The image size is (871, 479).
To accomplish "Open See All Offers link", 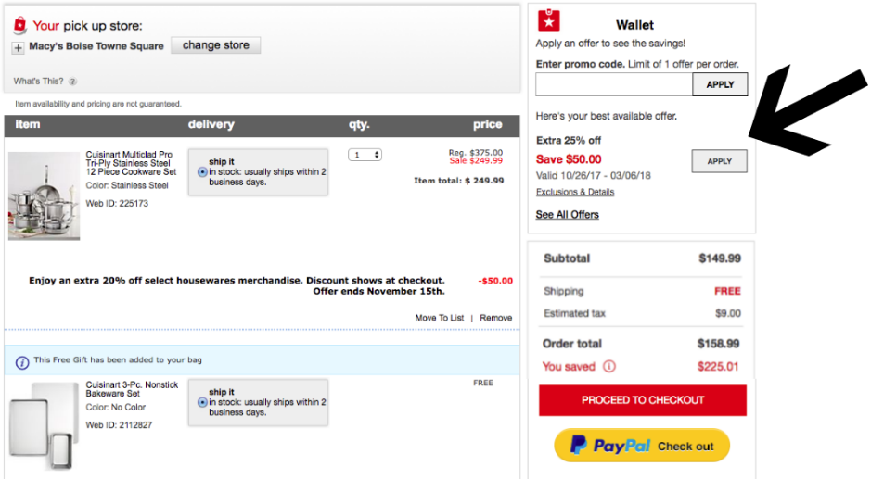I will pyautogui.click(x=567, y=215).
